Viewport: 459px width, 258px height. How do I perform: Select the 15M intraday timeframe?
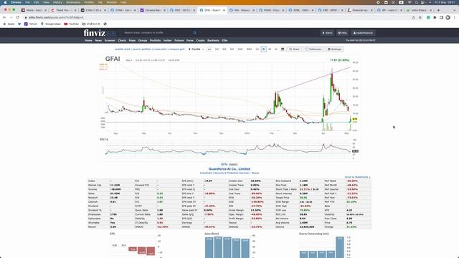pyautogui.click(x=240, y=49)
